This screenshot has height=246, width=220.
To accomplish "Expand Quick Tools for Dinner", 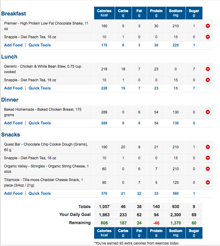I will pos(40,123).
